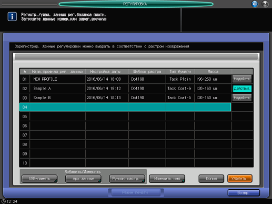The height and width of the screenshot is (204, 272).
Task: Click the orange Удалить button
Action: click(240, 179)
